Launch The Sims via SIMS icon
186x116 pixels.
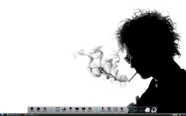pos(122,110)
